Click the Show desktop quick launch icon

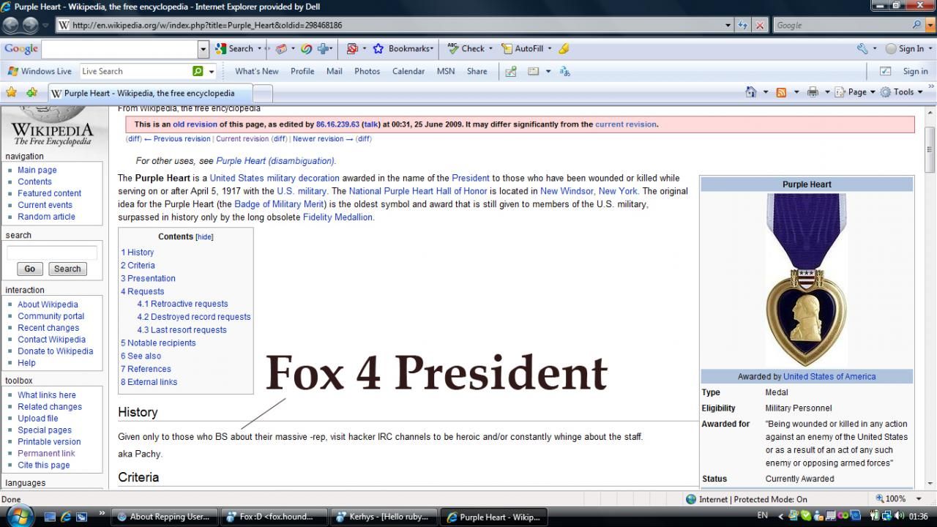tap(50, 516)
